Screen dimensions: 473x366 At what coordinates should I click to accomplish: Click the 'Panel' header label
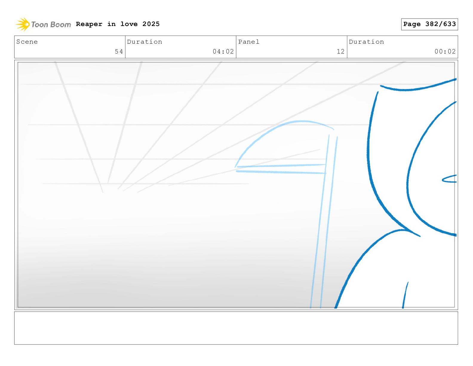coord(249,42)
